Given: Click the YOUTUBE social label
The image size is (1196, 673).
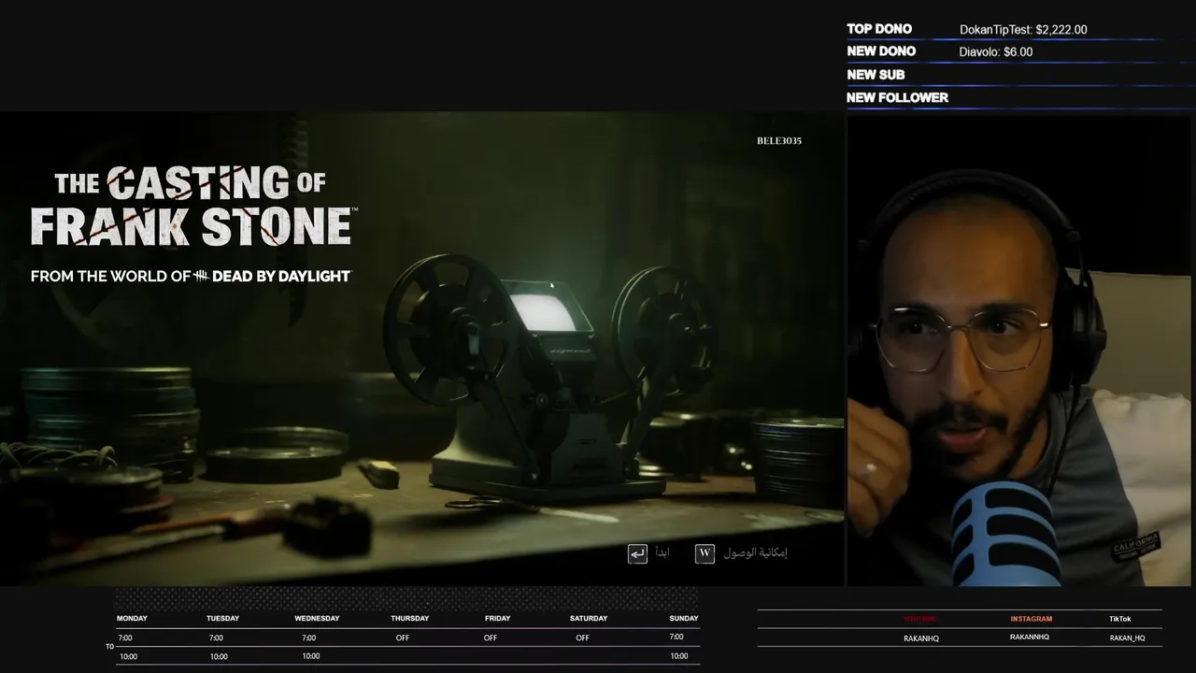Looking at the screenshot, I should 920,619.
